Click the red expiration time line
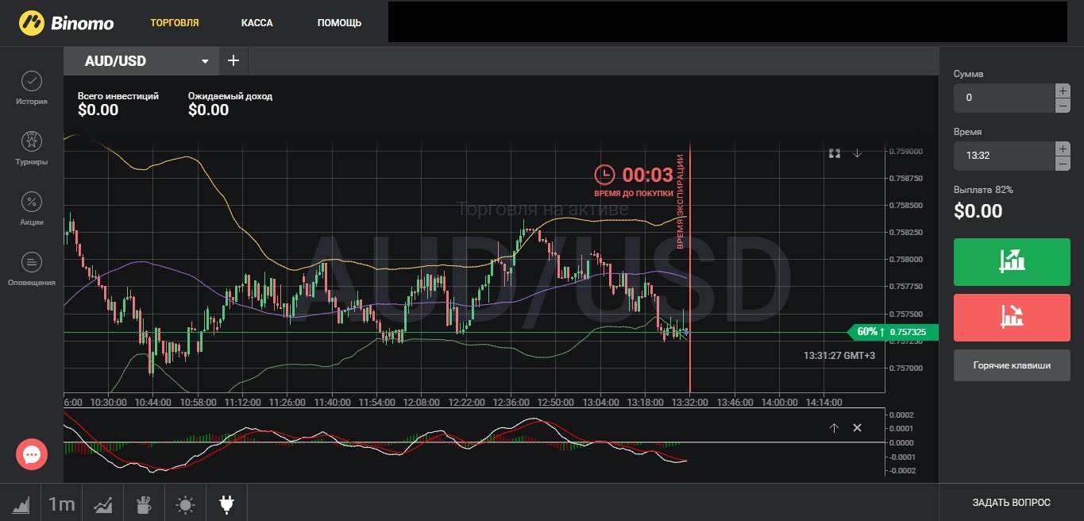 click(x=690, y=268)
